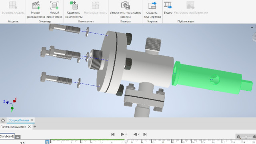This screenshot has width=256, height=144.
Task: Click the Video publish icon
Action: (168, 5)
